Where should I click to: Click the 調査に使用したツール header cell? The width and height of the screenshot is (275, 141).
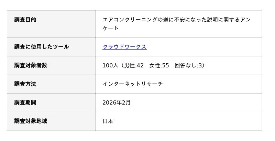42,47
